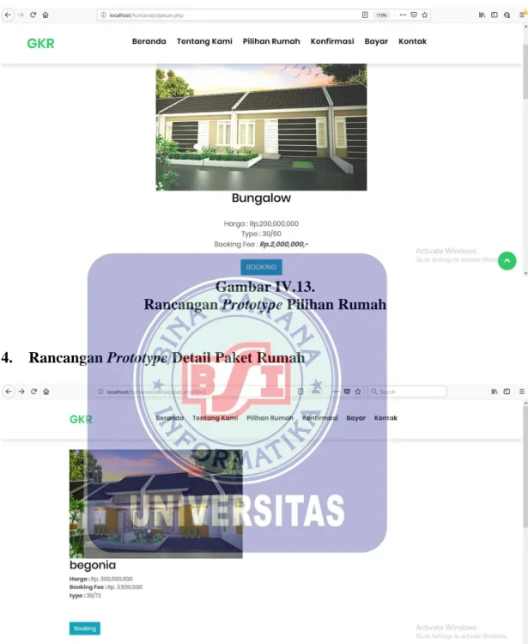Click the Booking button under begonia
The width and height of the screenshot is (528, 644).
(85, 629)
